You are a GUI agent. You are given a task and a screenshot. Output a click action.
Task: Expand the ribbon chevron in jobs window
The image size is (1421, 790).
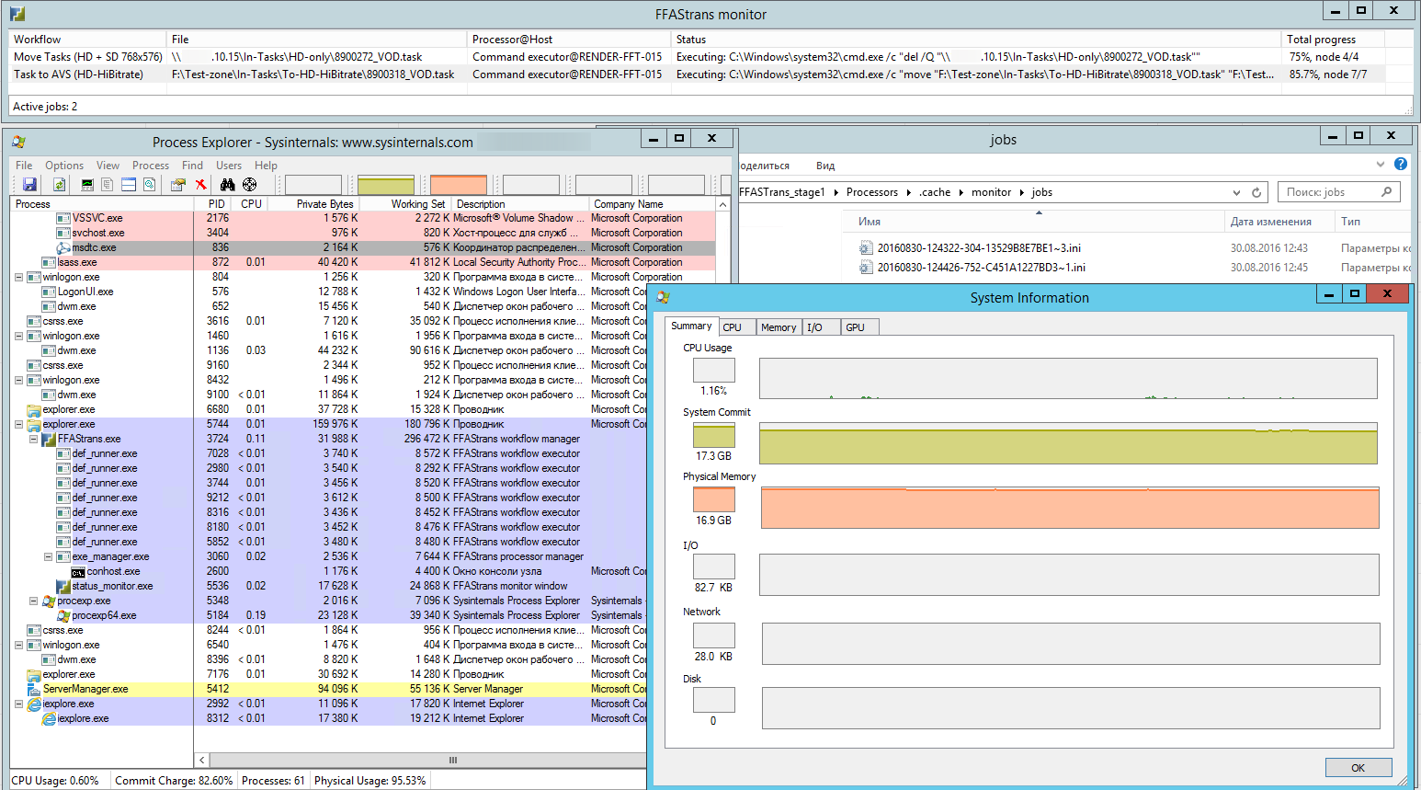[x=1380, y=165]
